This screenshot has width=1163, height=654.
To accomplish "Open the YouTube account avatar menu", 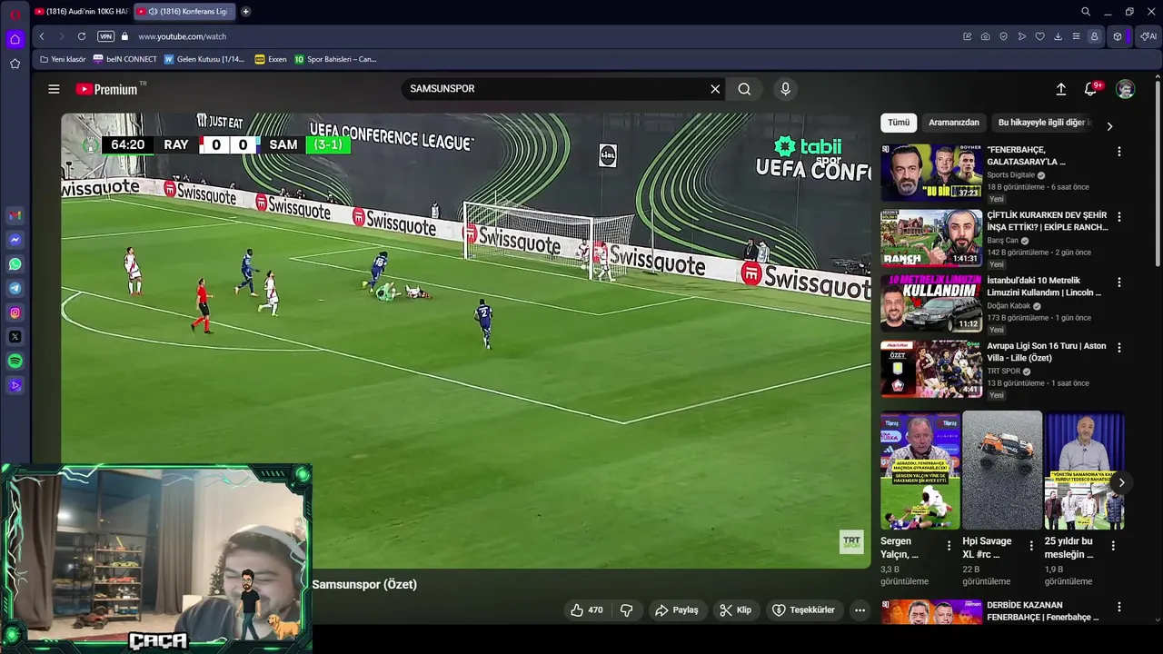I will click(x=1125, y=89).
